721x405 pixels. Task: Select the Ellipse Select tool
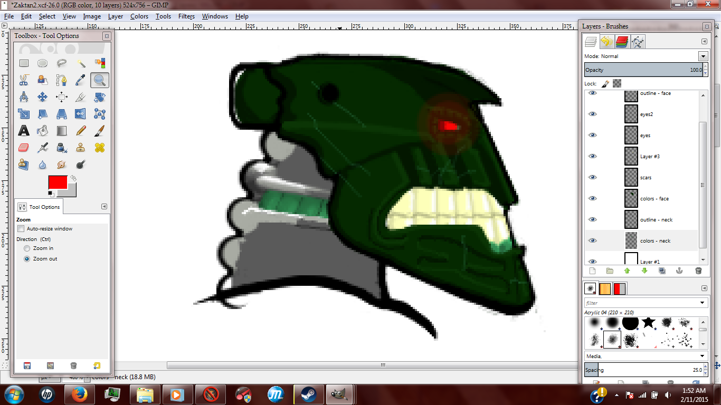tap(42, 63)
